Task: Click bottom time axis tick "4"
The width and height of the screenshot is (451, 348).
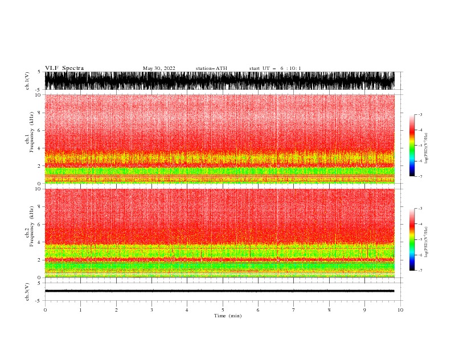Action: coord(187,310)
